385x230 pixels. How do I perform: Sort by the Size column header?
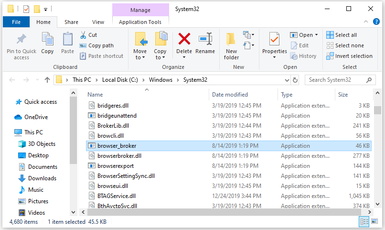(x=354, y=95)
